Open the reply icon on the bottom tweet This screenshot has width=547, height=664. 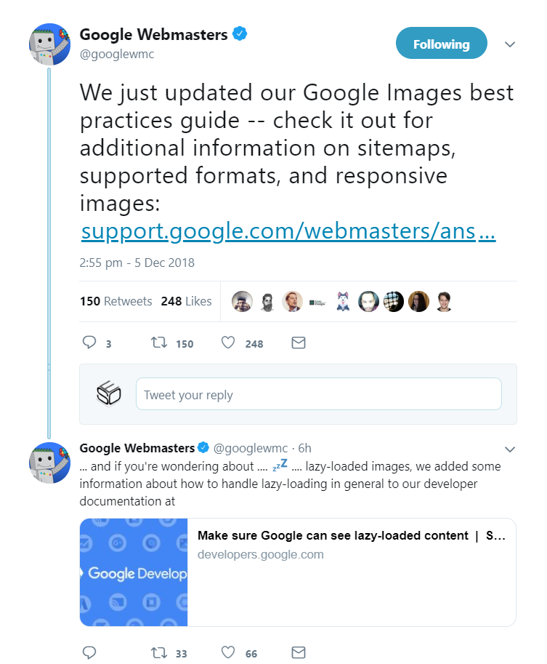pyautogui.click(x=89, y=652)
